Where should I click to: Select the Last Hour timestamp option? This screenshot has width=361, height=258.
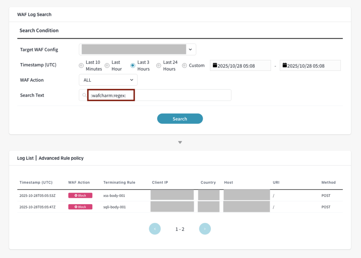pos(107,65)
